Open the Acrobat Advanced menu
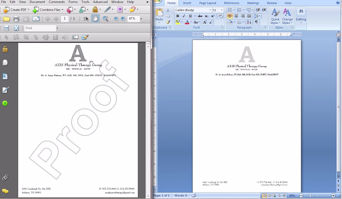The height and width of the screenshot is (199, 342). [x=100, y=2]
